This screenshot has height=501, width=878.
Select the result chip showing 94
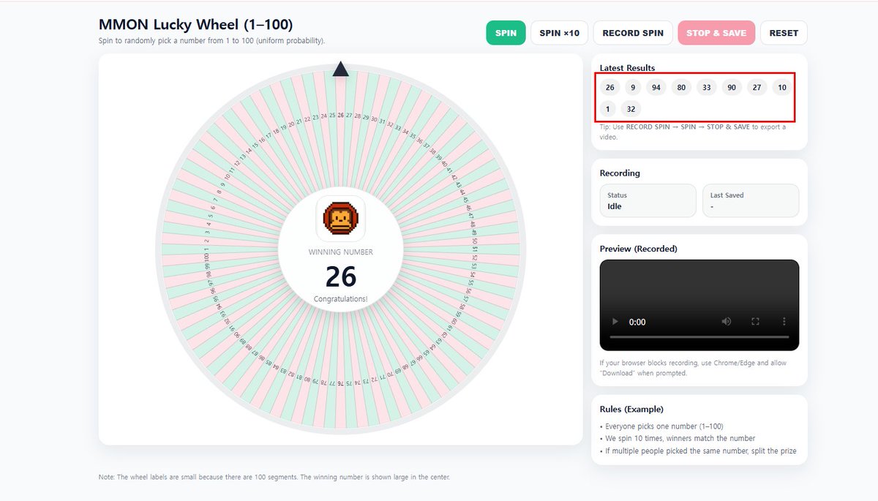pos(656,88)
